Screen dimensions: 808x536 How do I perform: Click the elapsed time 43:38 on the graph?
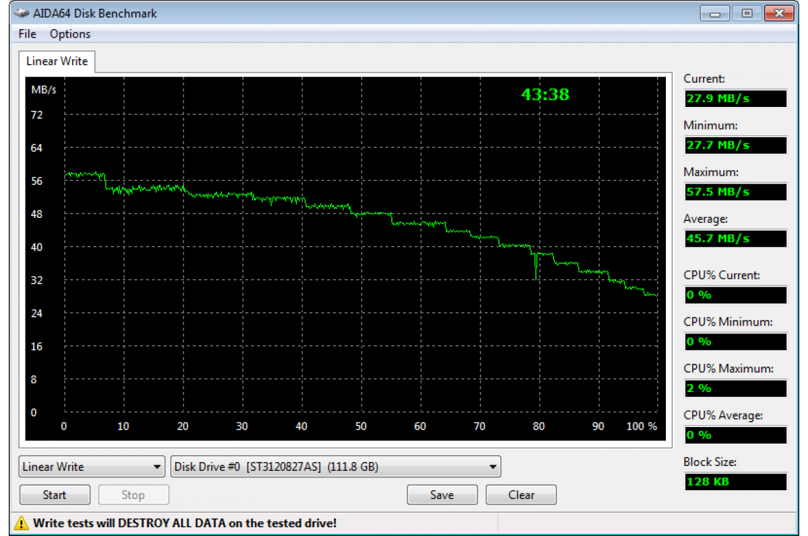coord(545,95)
